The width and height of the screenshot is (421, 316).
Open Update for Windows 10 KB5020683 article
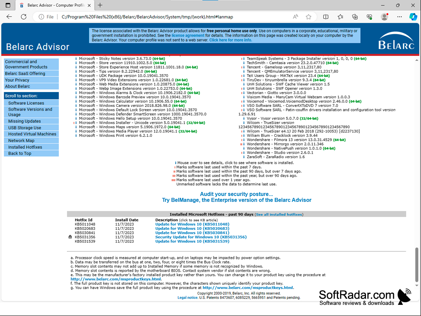(192, 228)
